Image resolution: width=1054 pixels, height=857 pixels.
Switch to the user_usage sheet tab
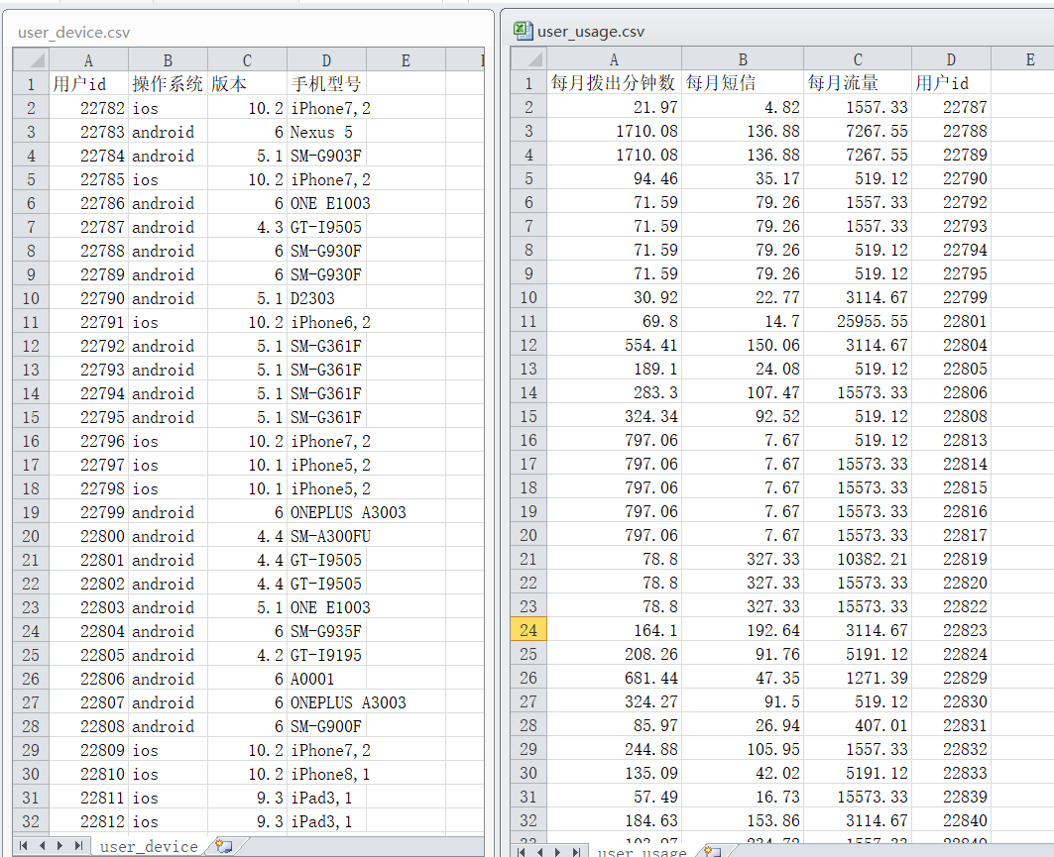[x=642, y=852]
